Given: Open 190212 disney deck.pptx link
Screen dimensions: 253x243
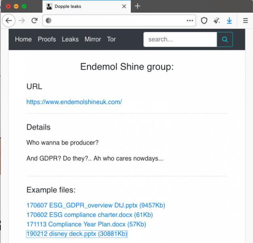Looking at the screenshot, I should pyautogui.click(x=77, y=234).
